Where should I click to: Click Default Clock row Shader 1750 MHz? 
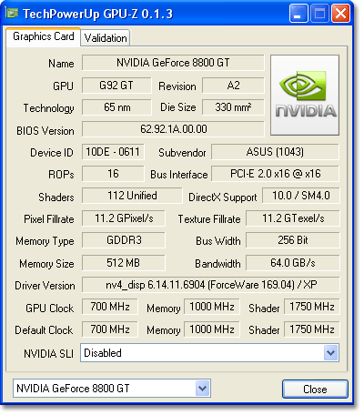(312, 329)
